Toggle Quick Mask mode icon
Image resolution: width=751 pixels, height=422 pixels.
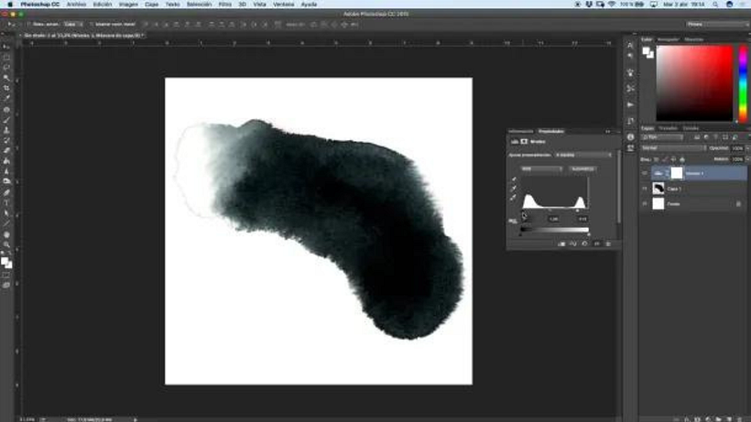pyautogui.click(x=6, y=276)
